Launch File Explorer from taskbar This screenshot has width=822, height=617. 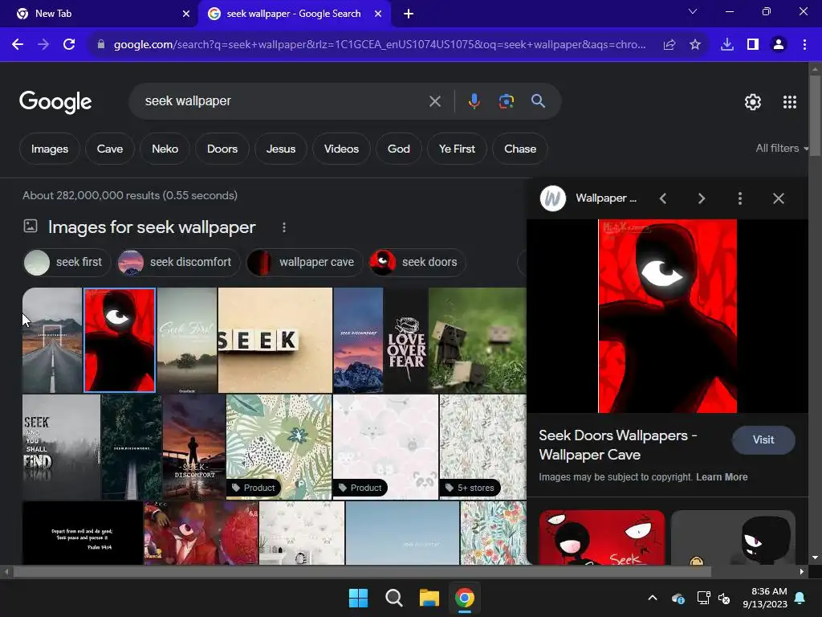click(429, 598)
